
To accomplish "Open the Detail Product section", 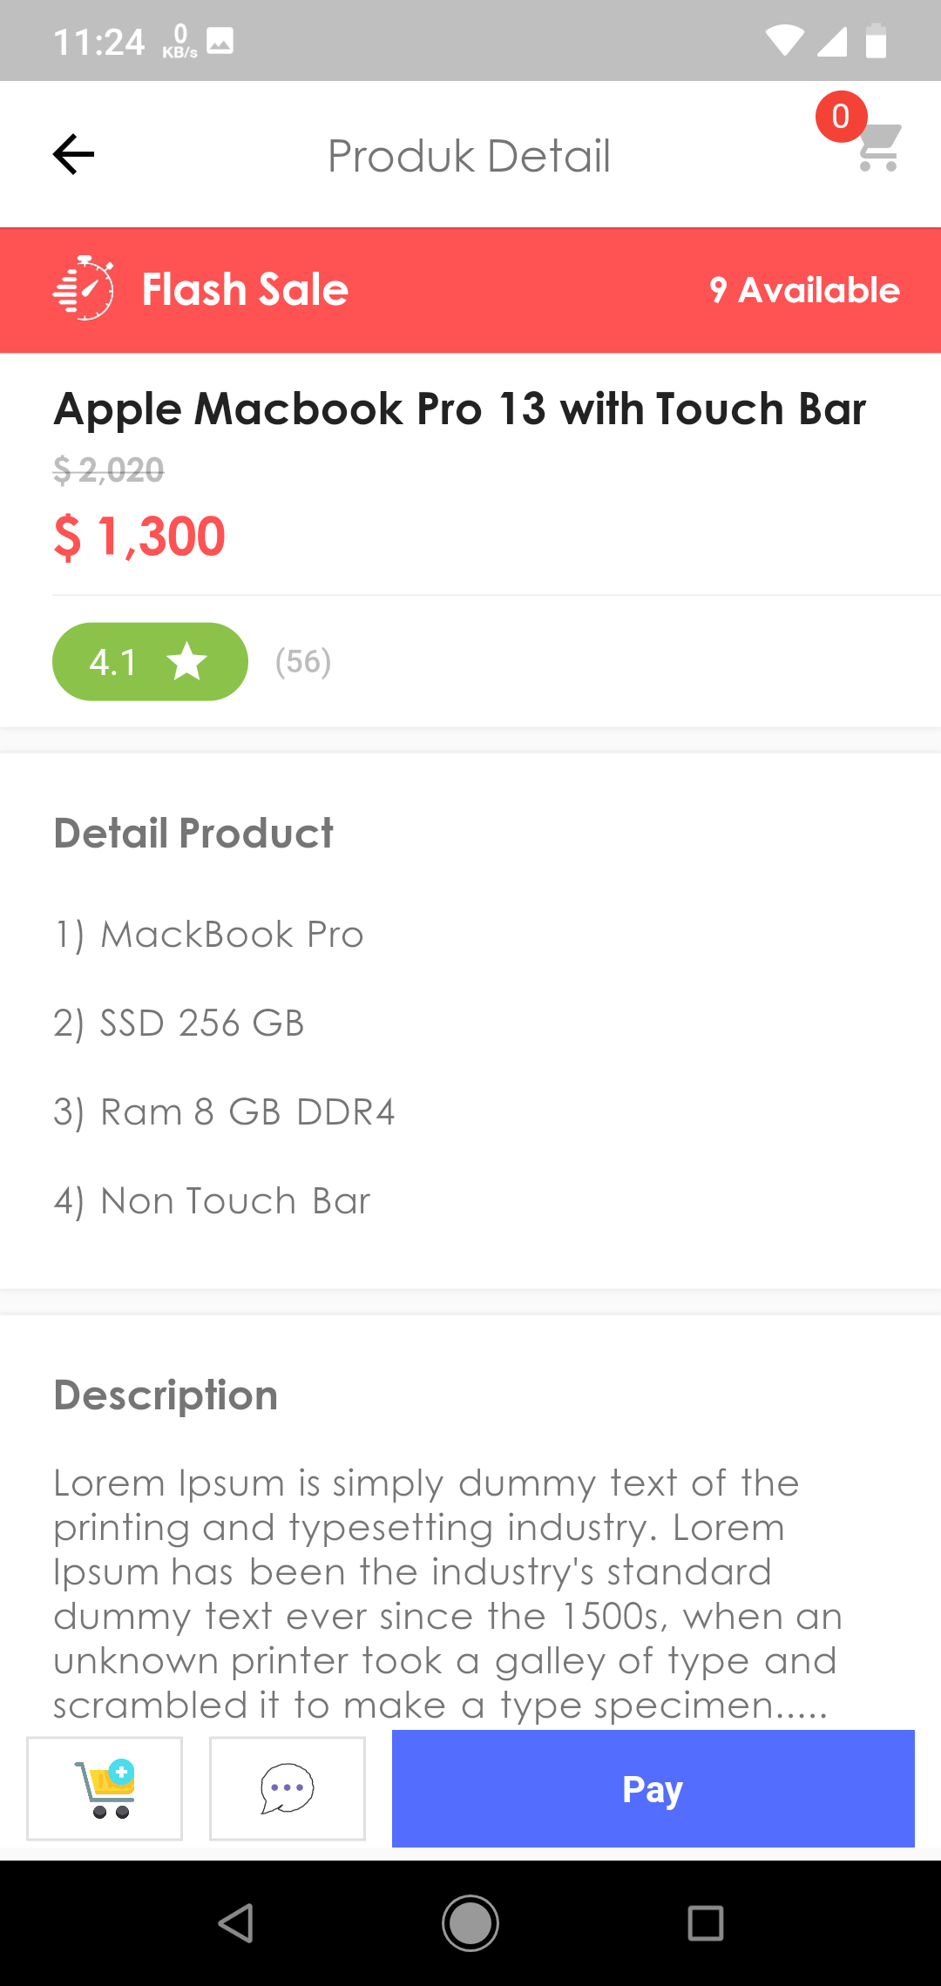I will click(193, 832).
